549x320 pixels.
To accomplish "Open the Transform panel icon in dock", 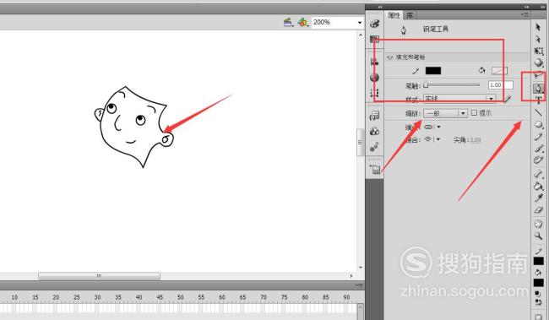I will tap(375, 93).
